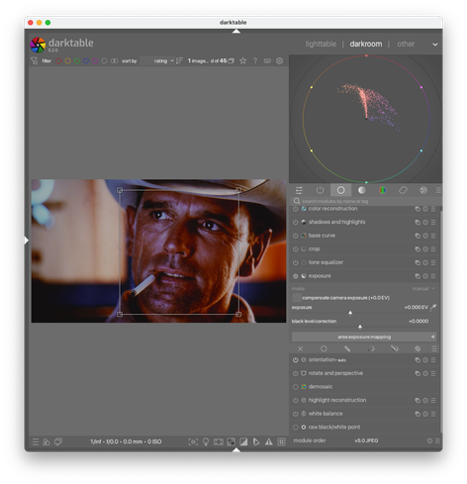Filter by blue color label
The image size is (467, 484).
click(x=86, y=61)
